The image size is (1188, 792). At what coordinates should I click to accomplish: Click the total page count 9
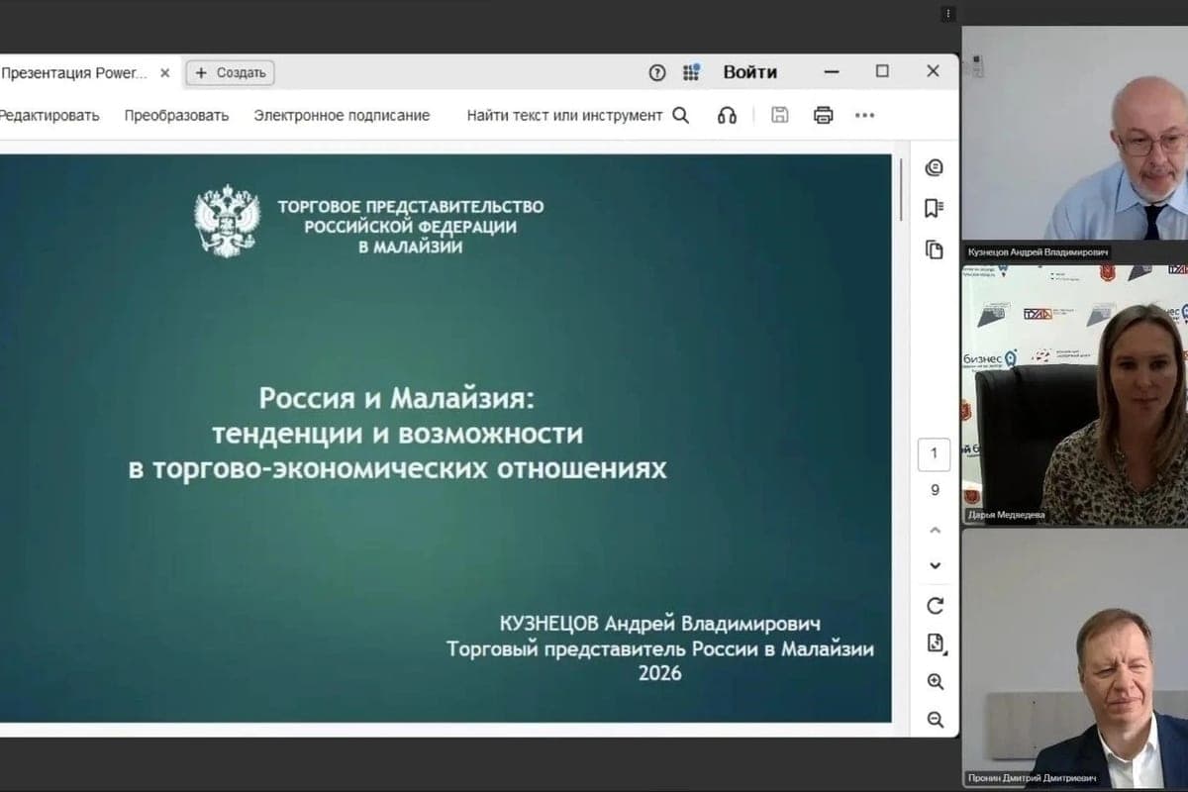point(935,490)
